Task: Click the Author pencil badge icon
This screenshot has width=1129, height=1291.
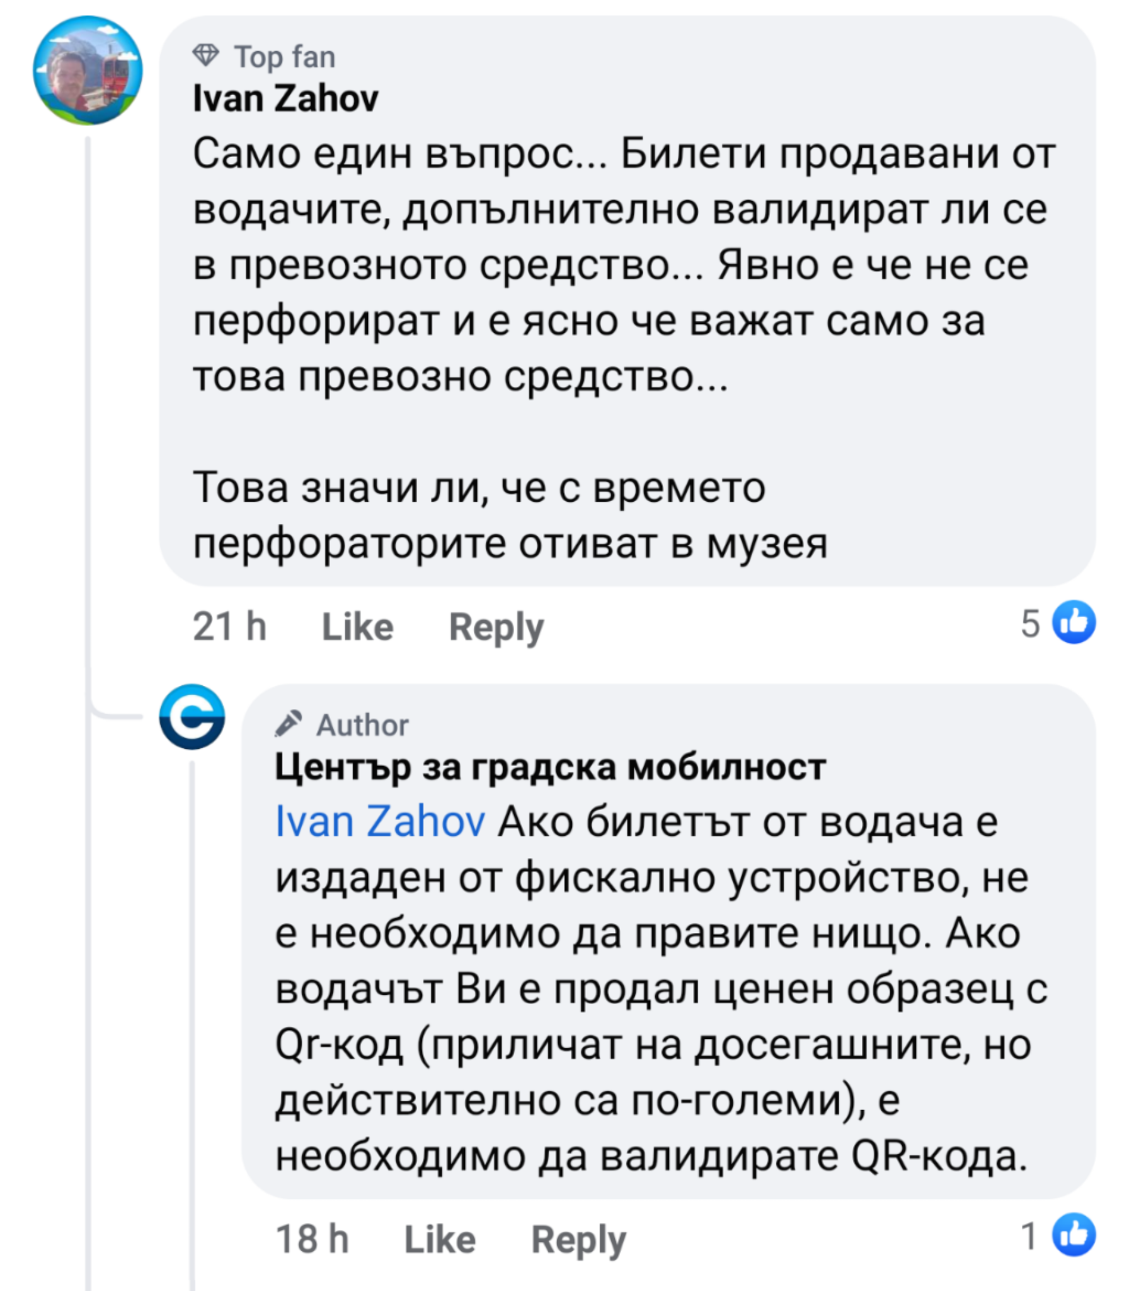Action: click(289, 724)
